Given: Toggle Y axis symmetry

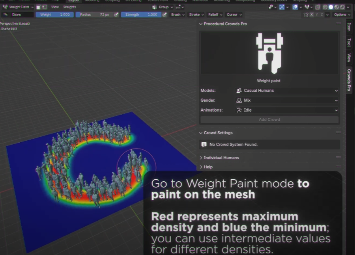Looking at the screenshot, I should (x=317, y=15).
